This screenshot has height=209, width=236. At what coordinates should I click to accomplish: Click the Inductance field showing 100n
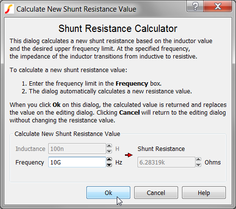pos(77,149)
